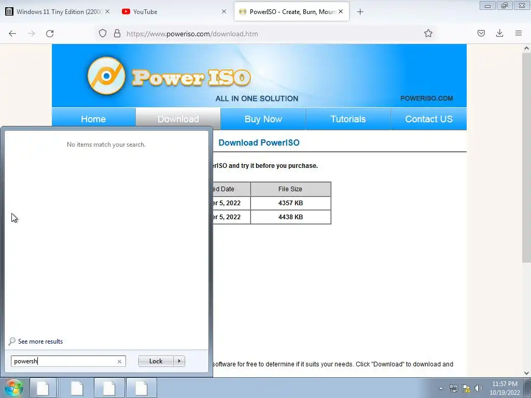This screenshot has height=398, width=531.
Task: Click the 4357 KB file size cell
Action: tap(290, 203)
